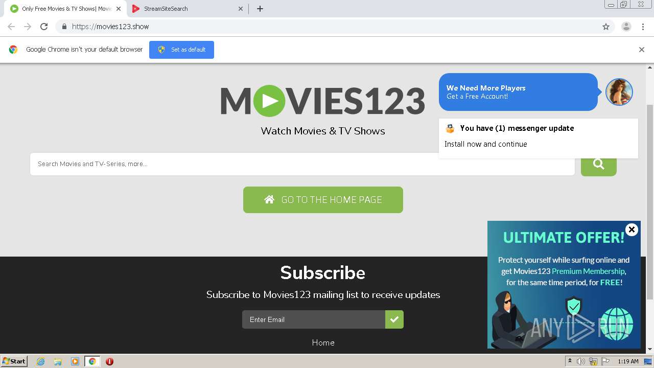
Task: Click GO TO THE HOME PAGE button
Action: tap(323, 200)
